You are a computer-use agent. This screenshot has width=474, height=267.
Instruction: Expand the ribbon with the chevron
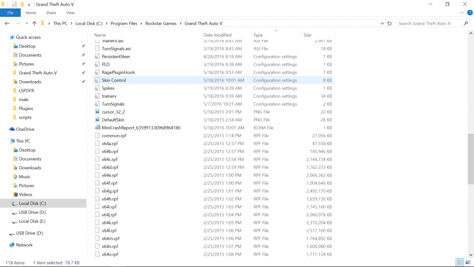tap(462, 13)
